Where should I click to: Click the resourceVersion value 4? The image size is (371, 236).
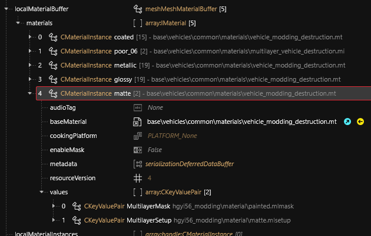pos(150,178)
